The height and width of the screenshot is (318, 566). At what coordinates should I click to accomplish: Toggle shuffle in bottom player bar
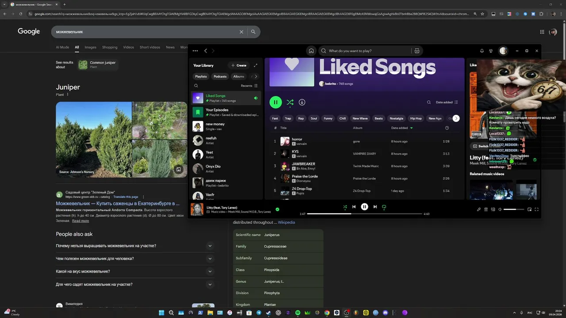[x=345, y=207]
